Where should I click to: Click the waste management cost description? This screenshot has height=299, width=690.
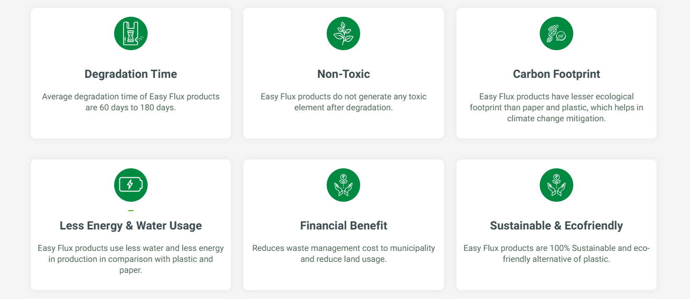point(343,254)
